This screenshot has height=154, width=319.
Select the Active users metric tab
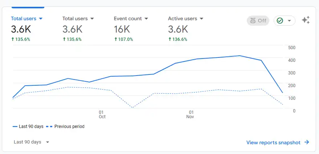click(x=182, y=18)
